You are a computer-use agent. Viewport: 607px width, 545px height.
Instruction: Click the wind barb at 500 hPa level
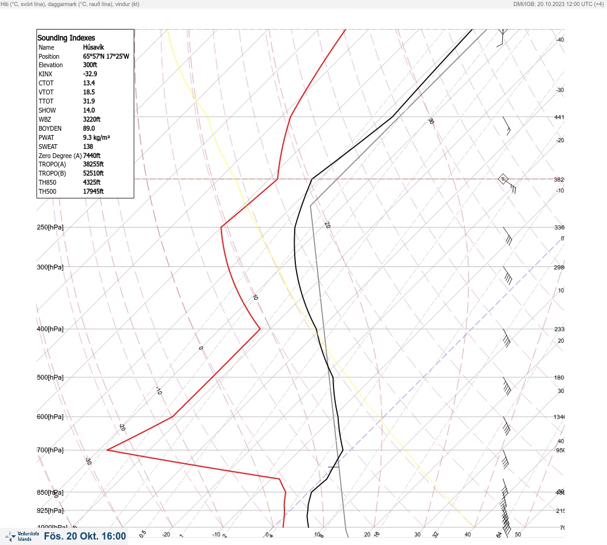[x=507, y=386]
